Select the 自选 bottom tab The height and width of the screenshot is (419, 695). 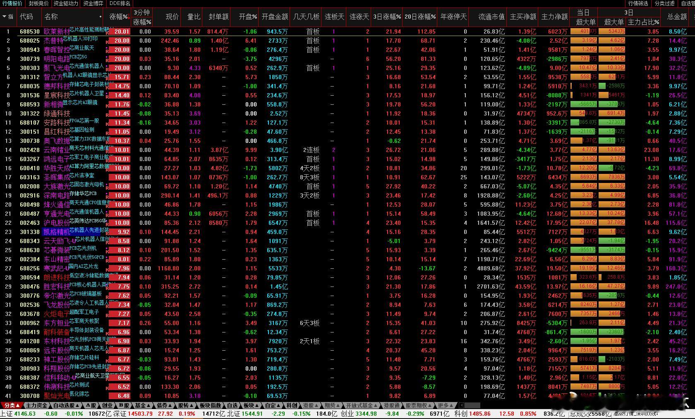click(x=232, y=405)
